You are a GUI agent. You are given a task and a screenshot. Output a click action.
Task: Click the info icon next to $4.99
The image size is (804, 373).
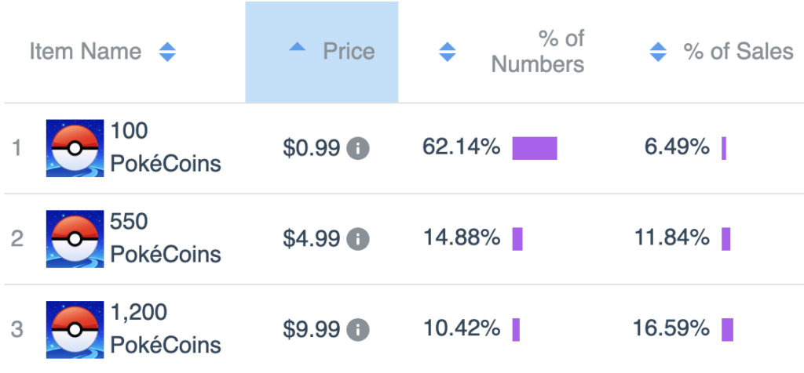click(358, 239)
